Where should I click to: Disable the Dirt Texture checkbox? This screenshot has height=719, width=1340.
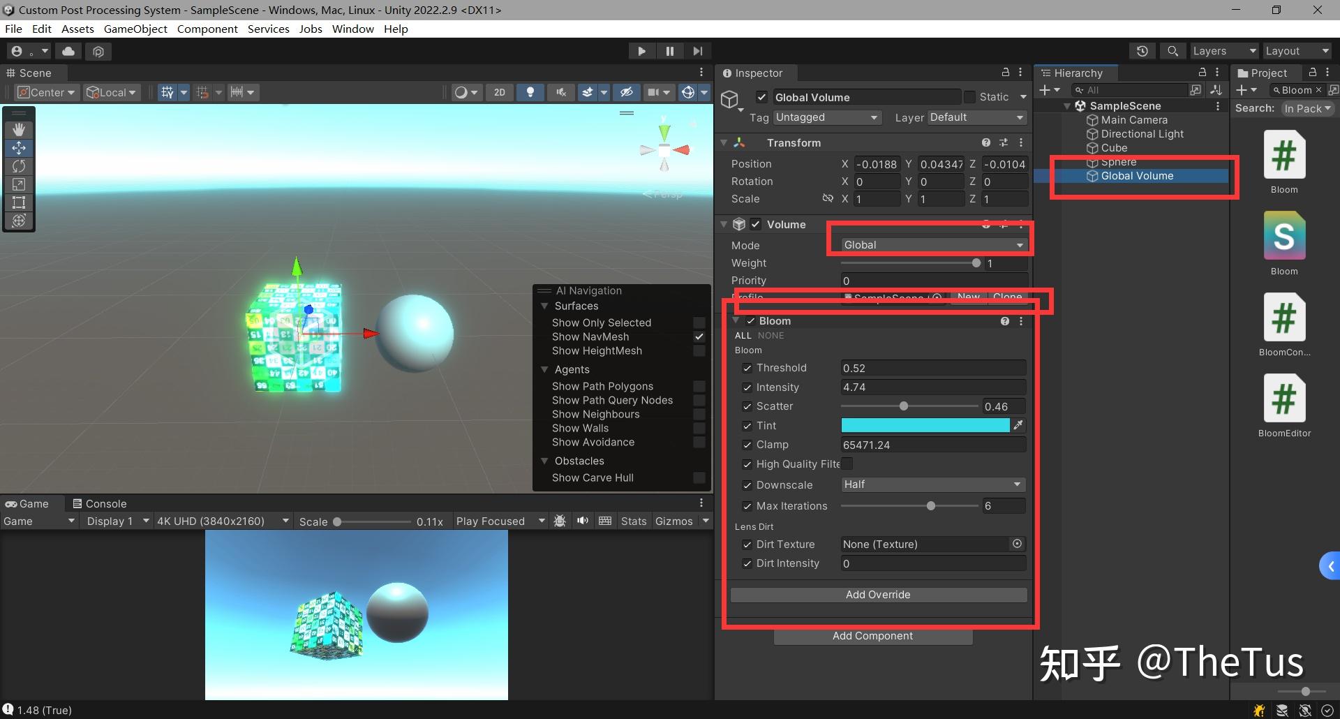pos(747,544)
